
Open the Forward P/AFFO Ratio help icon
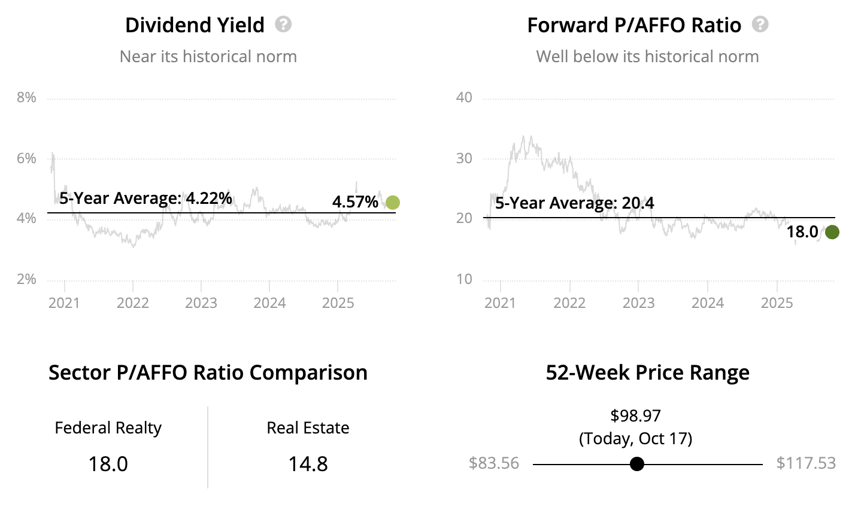click(760, 25)
